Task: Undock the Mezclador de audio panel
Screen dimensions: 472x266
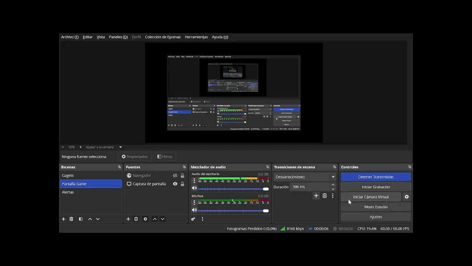Action: coord(268,167)
